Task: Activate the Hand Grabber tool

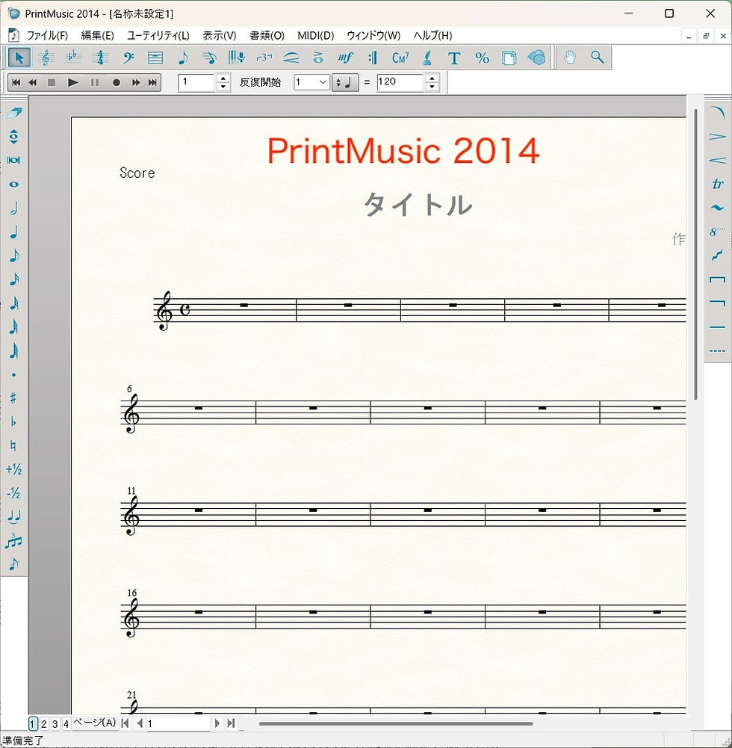Action: (x=570, y=58)
